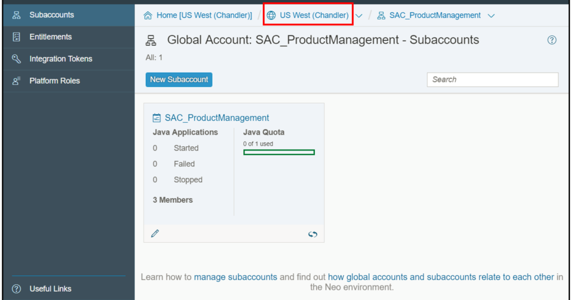Open the SAC_ProductManagement subaccount tile title
Viewport: 572px width, 300px height.
[216, 118]
